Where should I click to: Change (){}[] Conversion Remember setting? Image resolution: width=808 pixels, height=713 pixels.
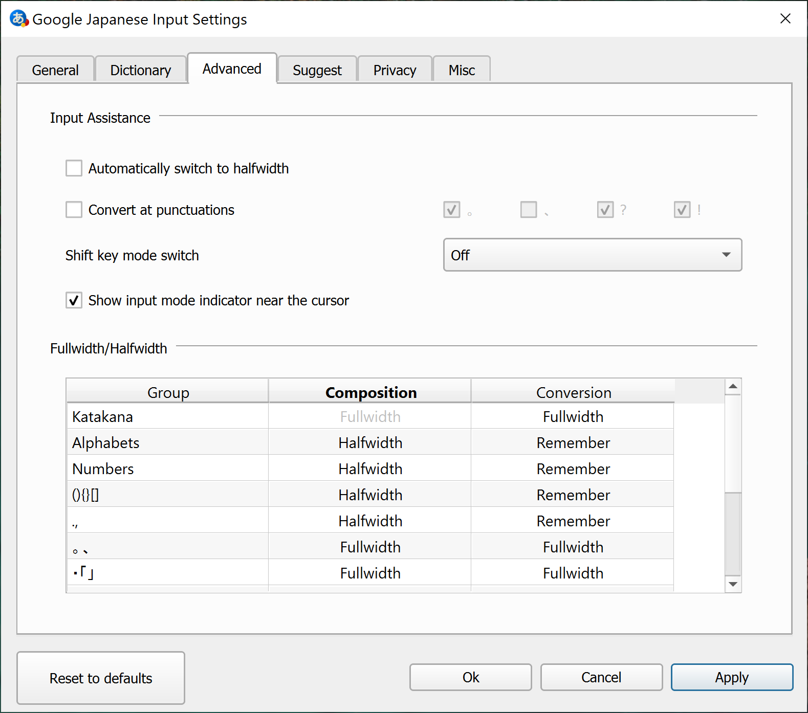573,495
